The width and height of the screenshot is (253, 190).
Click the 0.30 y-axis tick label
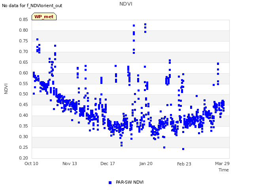point(24,137)
